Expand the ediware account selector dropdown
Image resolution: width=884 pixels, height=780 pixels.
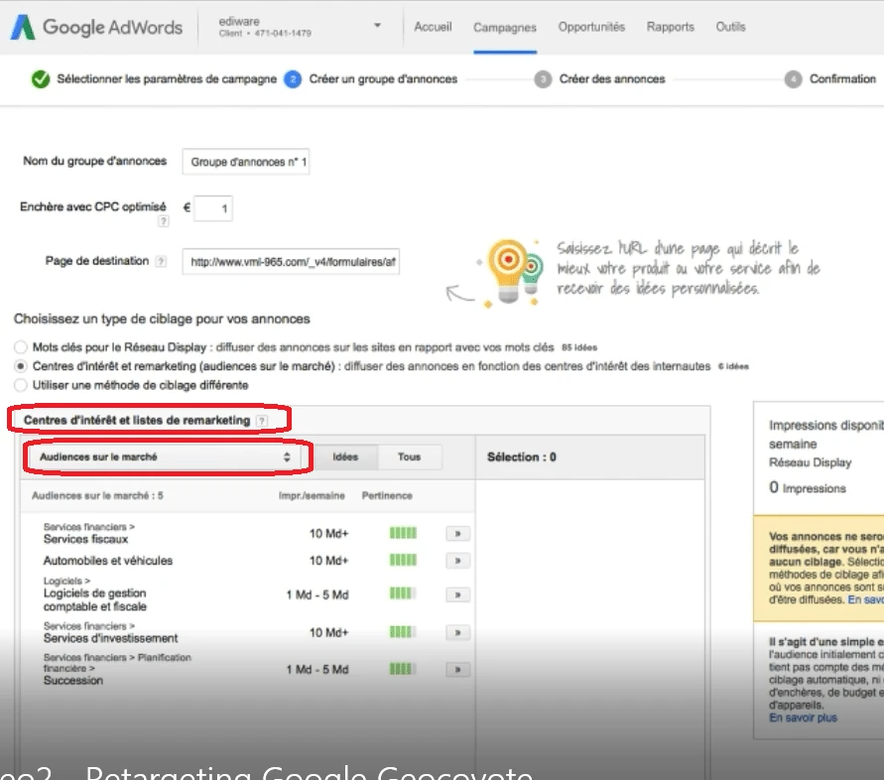point(377,26)
